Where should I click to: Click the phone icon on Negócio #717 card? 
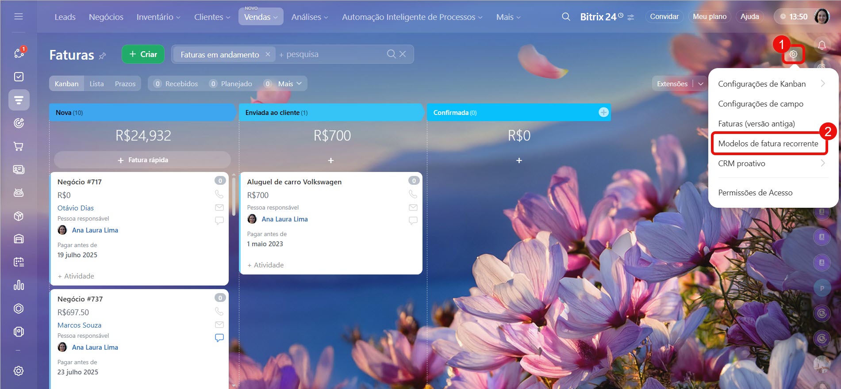pos(219,194)
